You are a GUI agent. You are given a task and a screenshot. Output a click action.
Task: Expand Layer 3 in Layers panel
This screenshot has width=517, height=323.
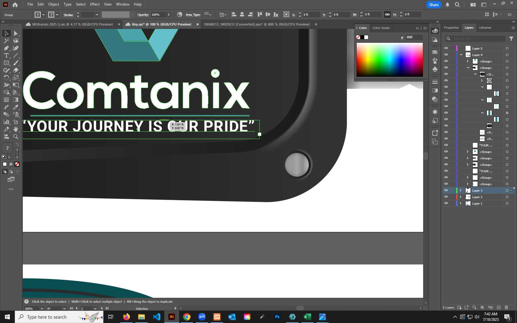[461, 190]
